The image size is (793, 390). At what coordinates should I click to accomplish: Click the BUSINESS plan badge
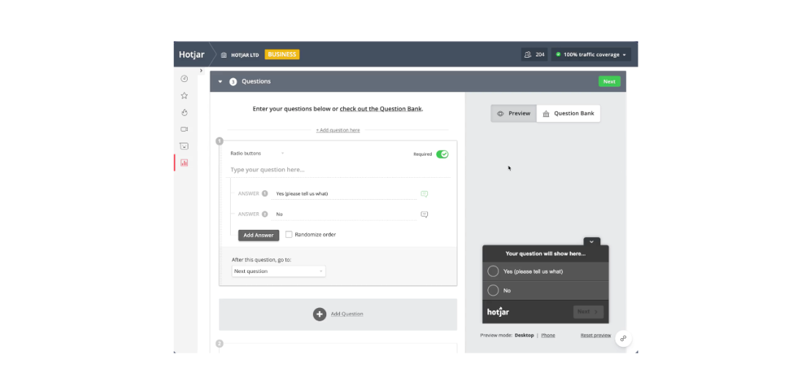point(282,55)
